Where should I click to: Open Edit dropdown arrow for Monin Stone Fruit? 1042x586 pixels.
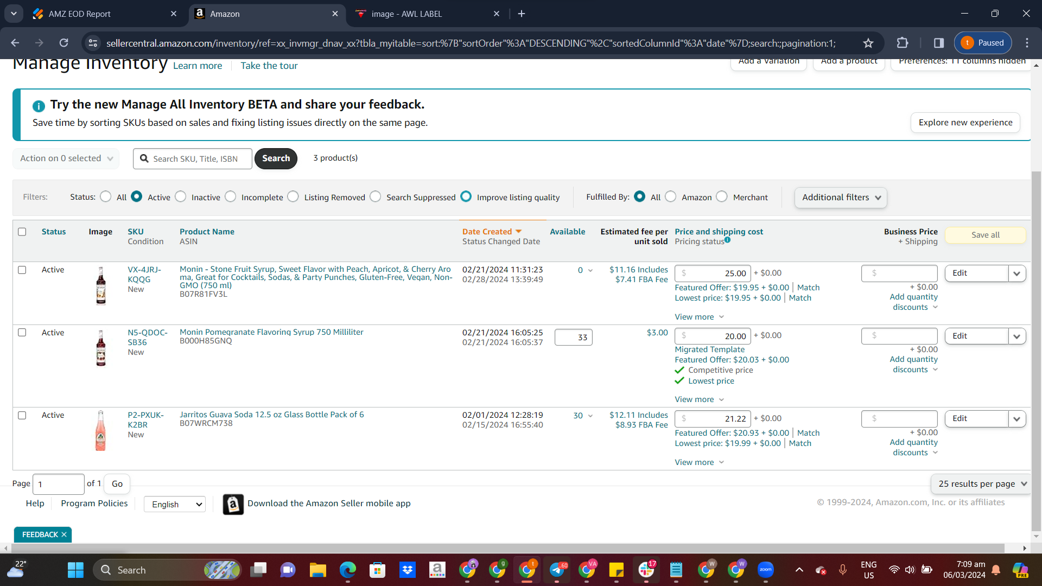(1016, 273)
